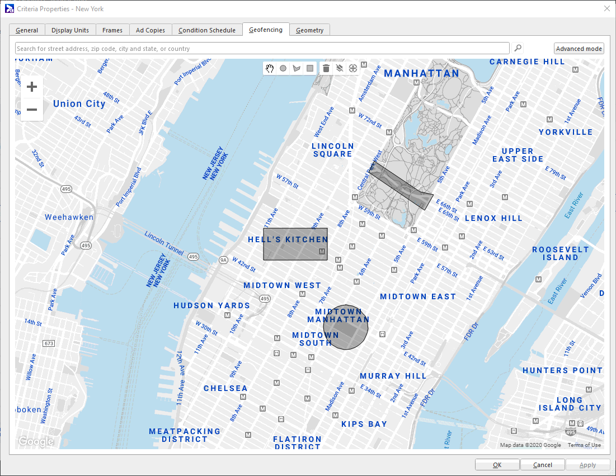This screenshot has width=616, height=476.
Task: Click the magnifier search icon
Action: point(518,48)
